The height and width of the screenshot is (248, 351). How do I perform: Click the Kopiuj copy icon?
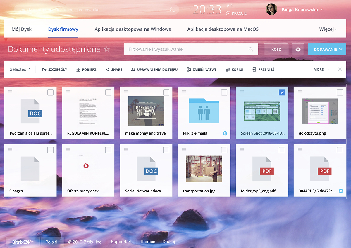[228, 70]
